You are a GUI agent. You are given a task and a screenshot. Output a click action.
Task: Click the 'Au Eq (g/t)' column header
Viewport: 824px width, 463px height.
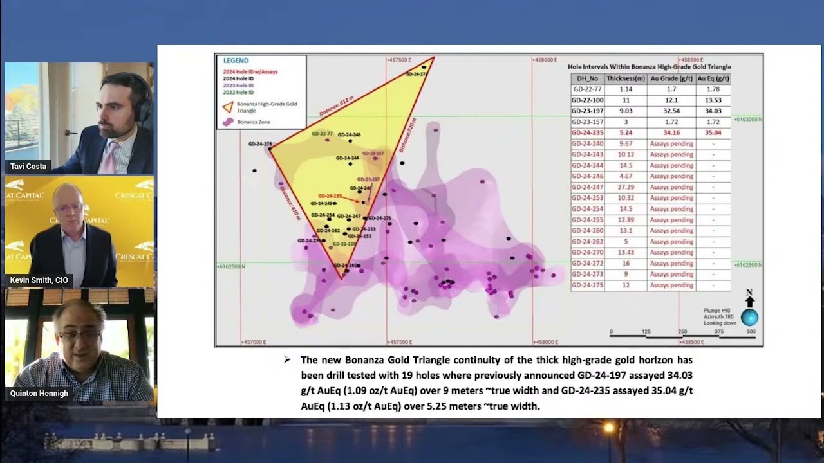(713, 78)
